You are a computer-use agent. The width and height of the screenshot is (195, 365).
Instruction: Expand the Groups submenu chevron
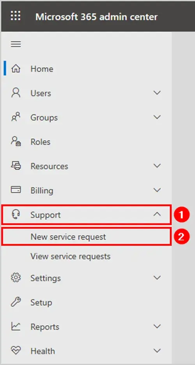157,117
